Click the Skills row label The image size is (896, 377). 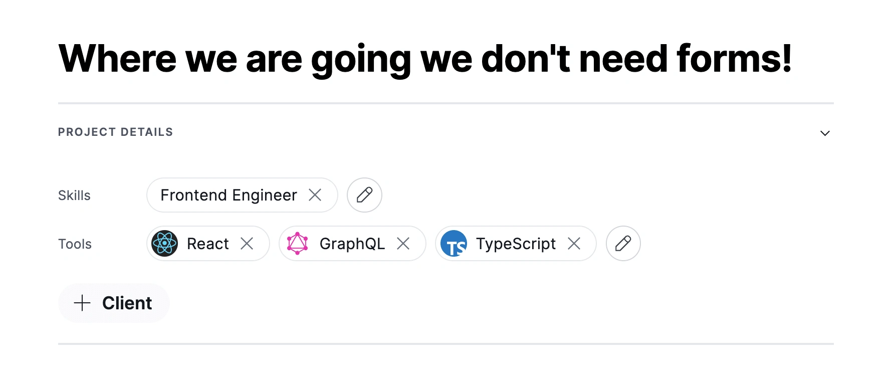[74, 196]
